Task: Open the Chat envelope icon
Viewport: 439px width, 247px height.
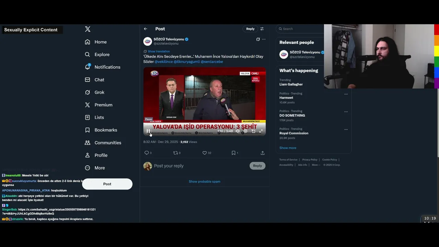Action: point(87,80)
